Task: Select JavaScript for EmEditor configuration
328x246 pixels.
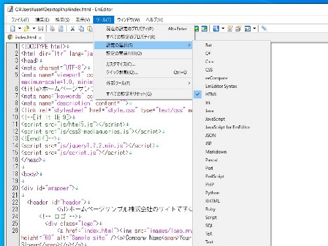Action: 232,127
